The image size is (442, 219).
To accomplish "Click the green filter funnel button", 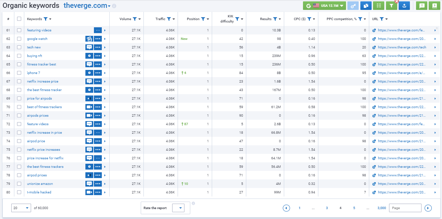I will tap(391, 6).
